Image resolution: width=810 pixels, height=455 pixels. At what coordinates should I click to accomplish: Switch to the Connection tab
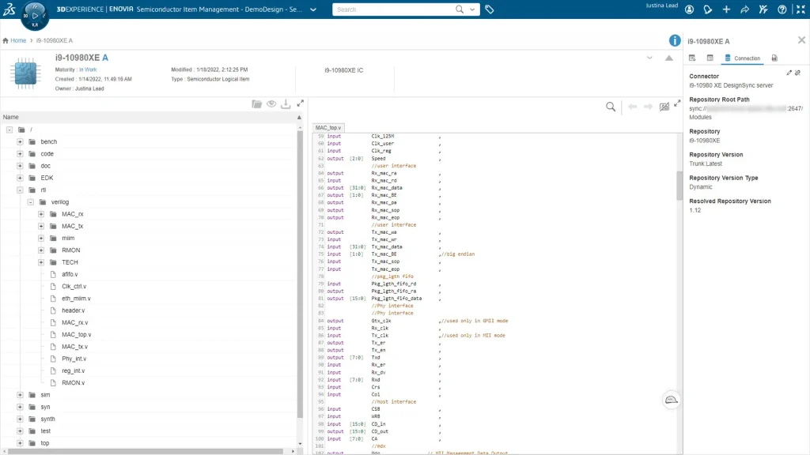click(x=742, y=58)
